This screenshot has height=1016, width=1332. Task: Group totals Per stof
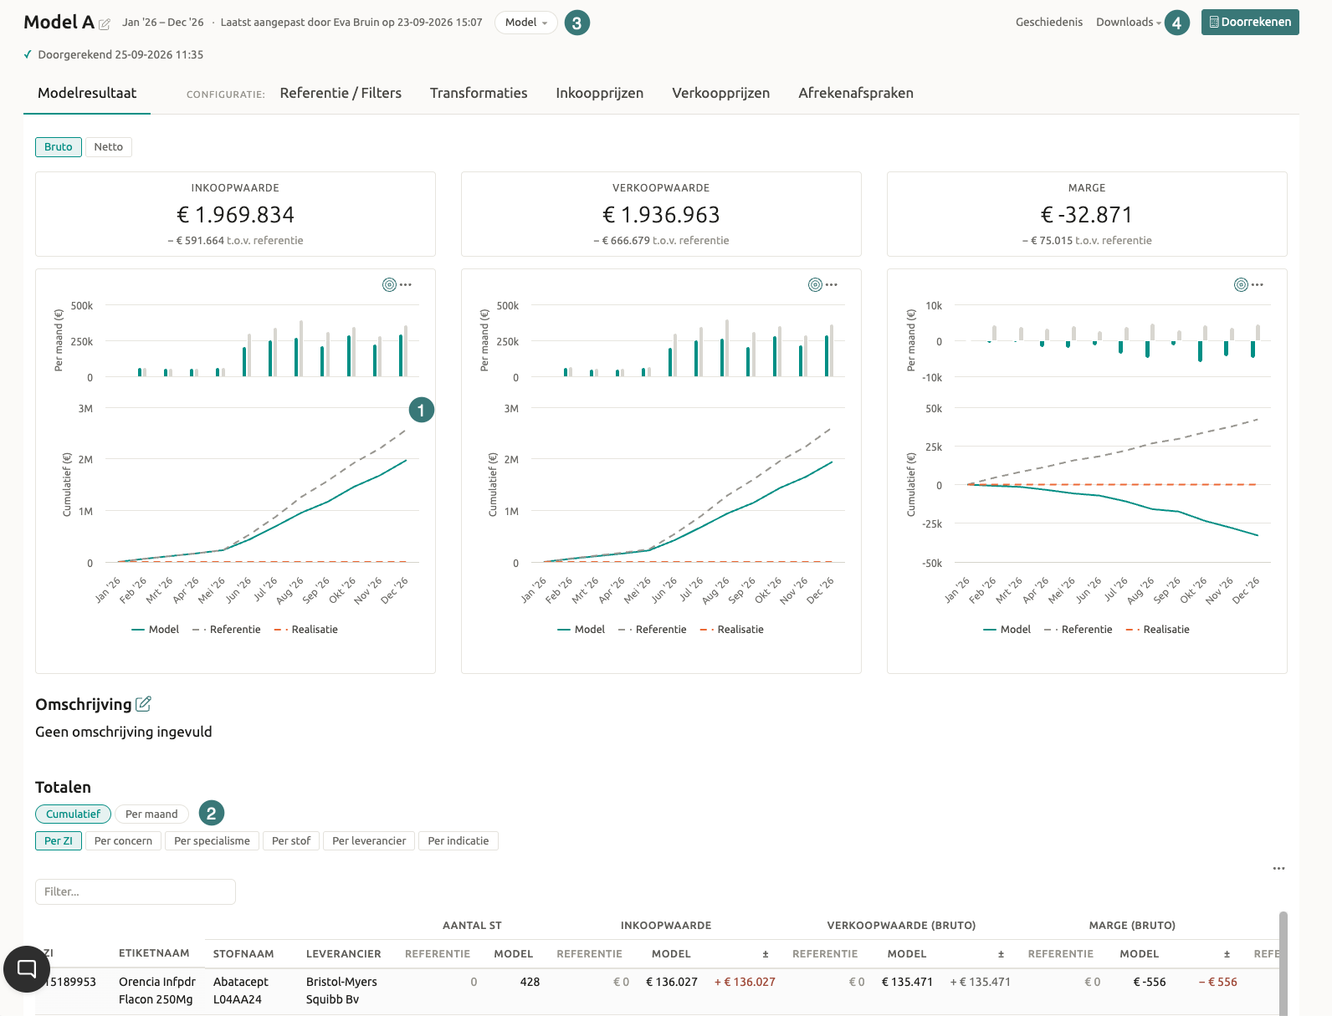[x=291, y=840]
